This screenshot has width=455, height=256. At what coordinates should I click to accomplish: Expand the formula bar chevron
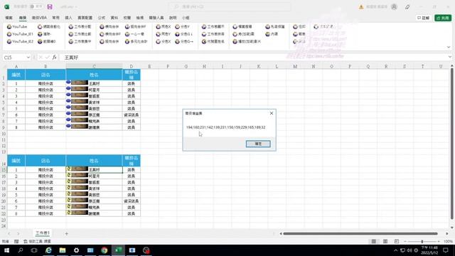[x=450, y=57]
